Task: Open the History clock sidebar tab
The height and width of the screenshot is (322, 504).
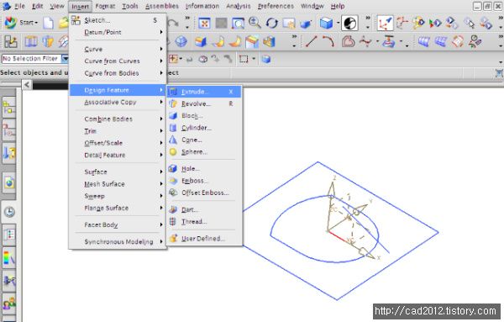Action: tap(9, 212)
